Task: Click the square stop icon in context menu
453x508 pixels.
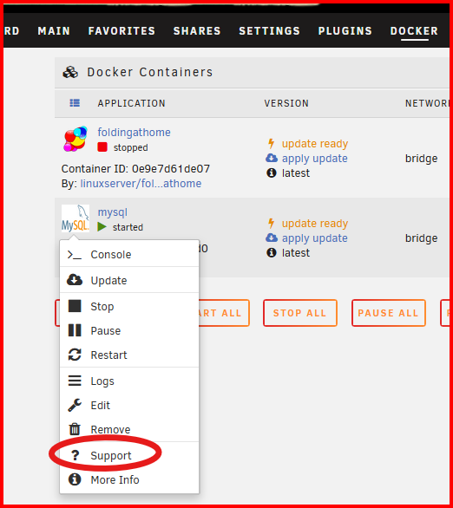Action: pos(75,306)
